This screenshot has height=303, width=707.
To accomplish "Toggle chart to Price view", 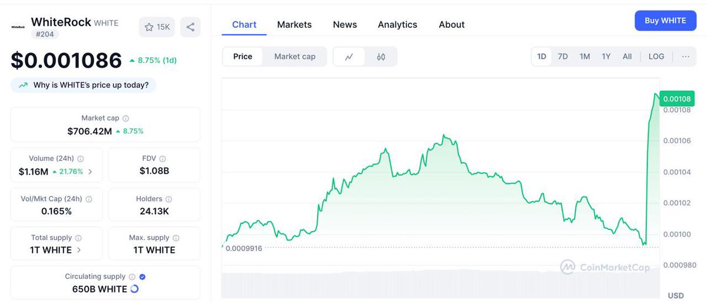I will pos(243,57).
